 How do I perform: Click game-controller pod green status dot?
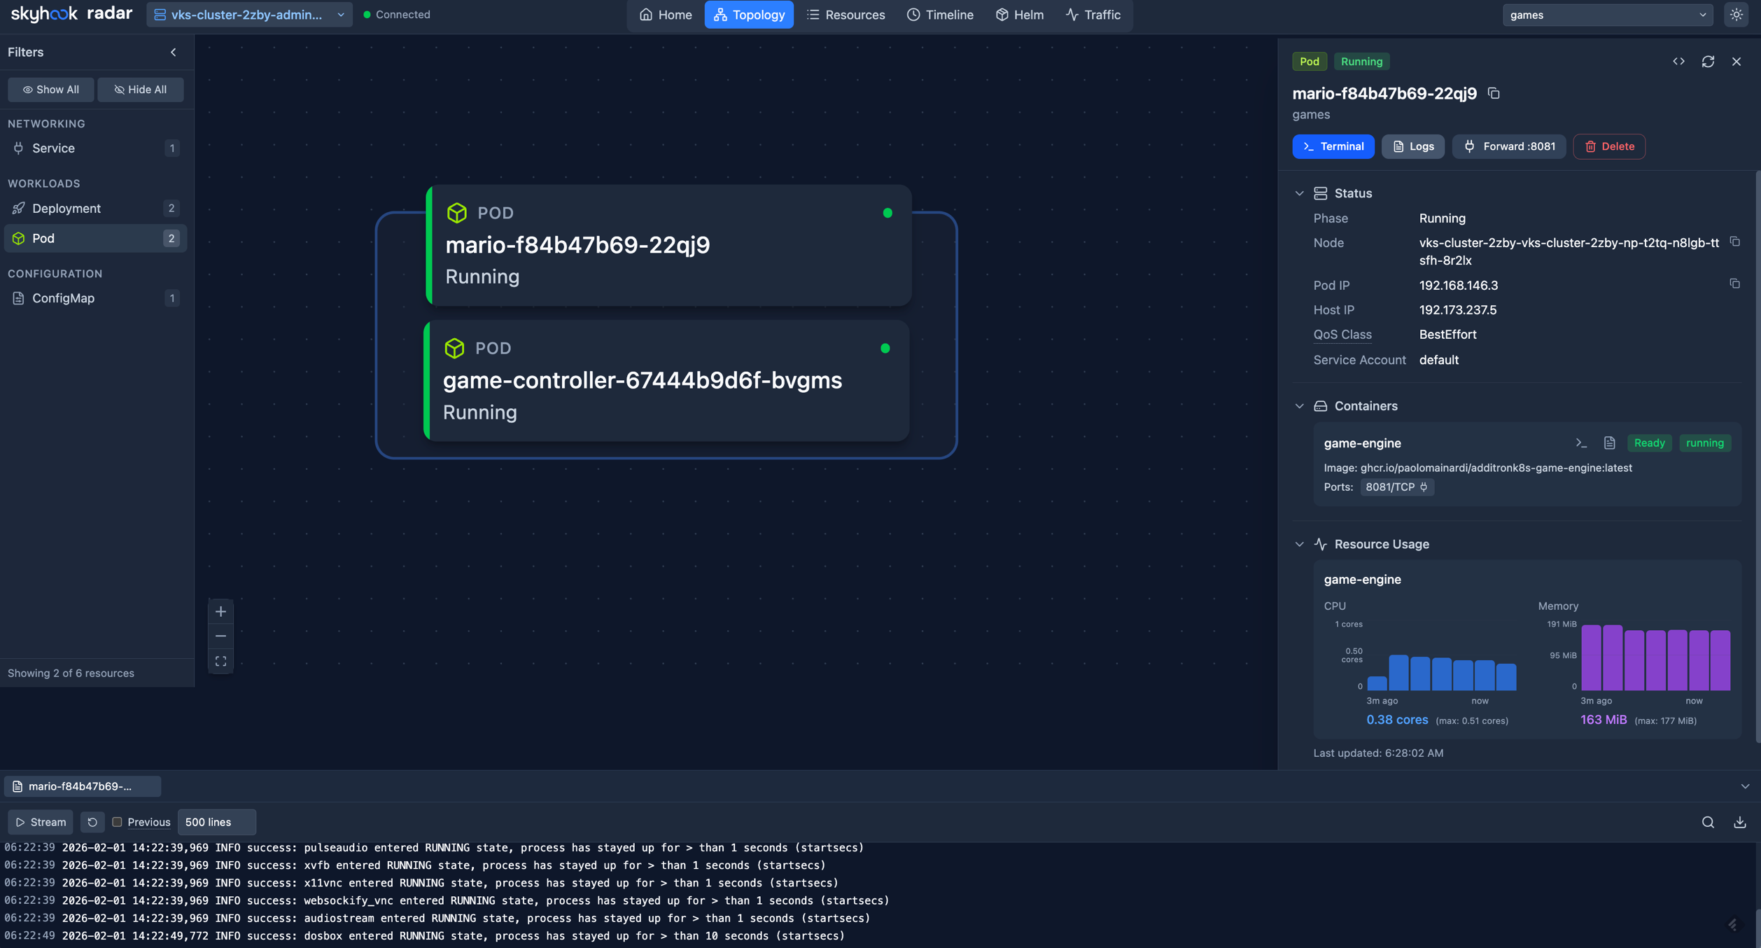885,348
